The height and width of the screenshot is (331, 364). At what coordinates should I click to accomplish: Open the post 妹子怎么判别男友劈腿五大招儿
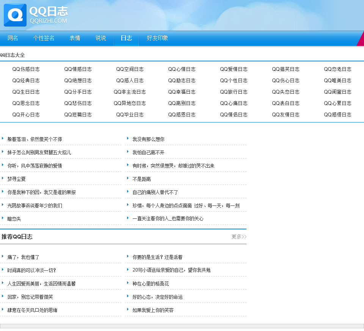pos(39,152)
